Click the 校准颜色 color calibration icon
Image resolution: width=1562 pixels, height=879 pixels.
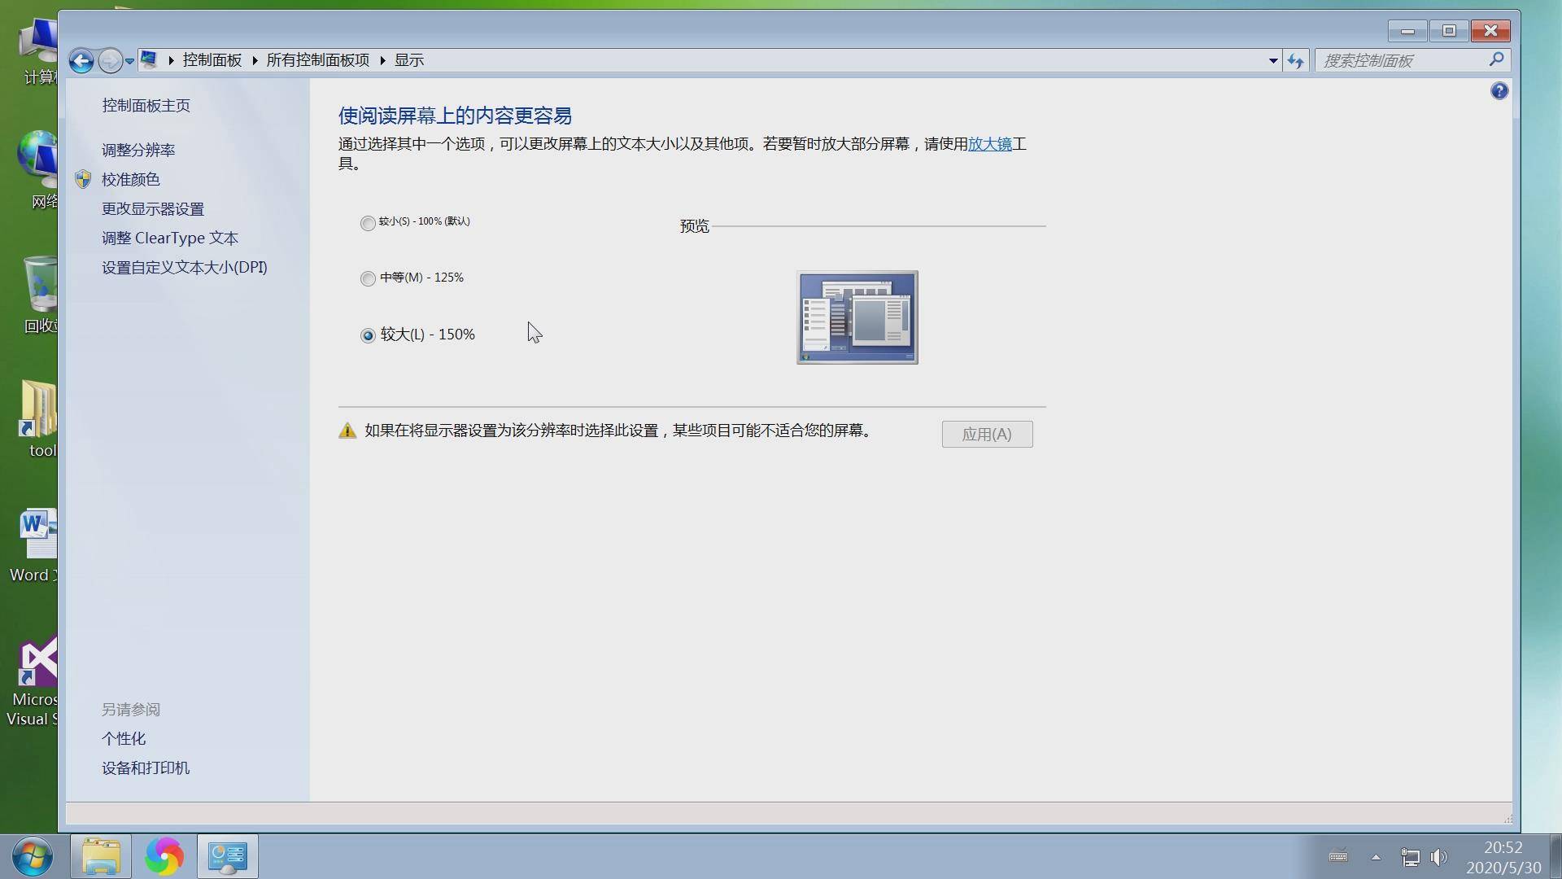point(85,178)
